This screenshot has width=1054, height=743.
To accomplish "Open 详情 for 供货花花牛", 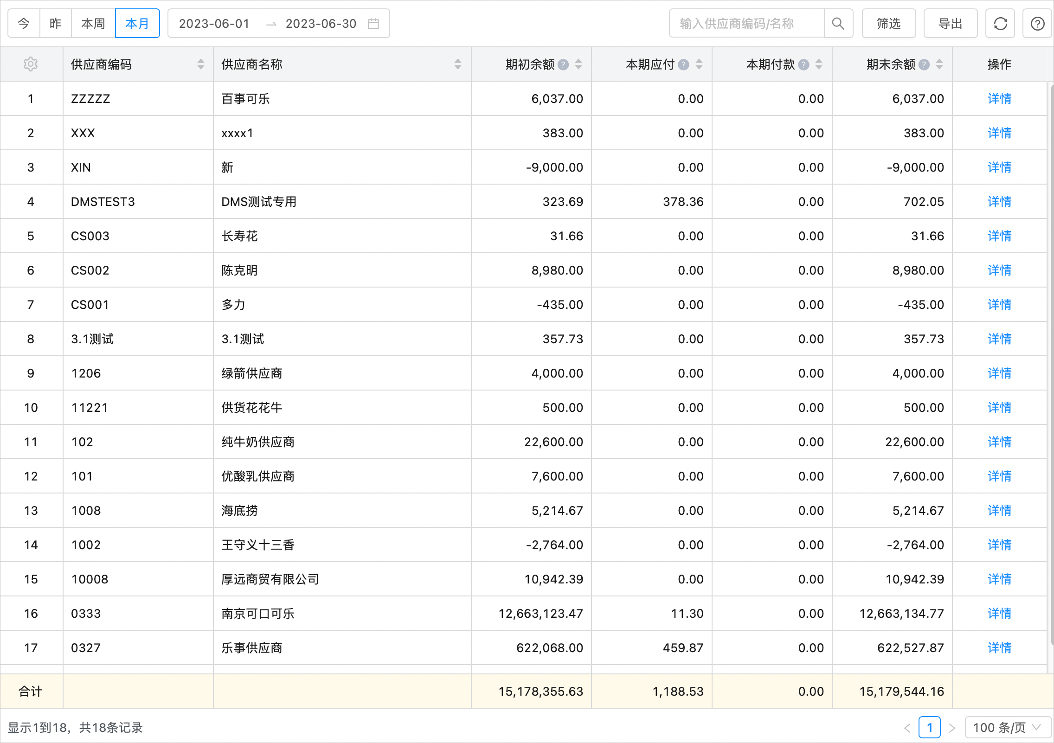I will pyautogui.click(x=1000, y=408).
